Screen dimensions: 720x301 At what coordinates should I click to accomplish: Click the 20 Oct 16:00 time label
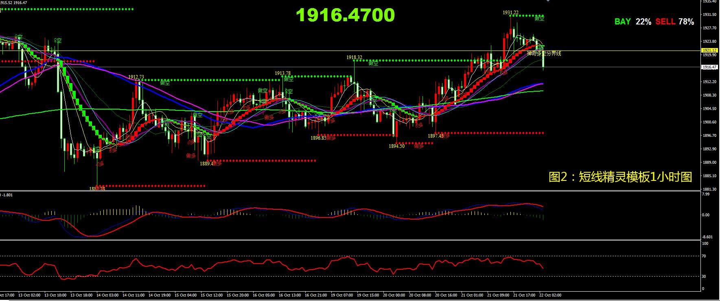point(446,295)
